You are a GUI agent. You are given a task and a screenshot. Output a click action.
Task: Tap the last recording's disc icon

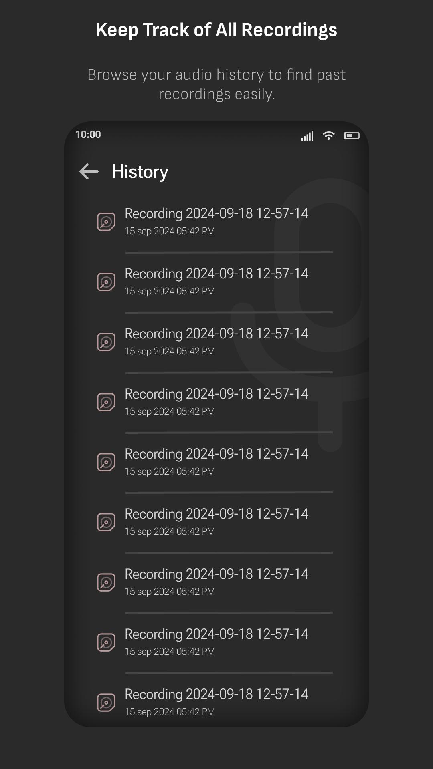tap(106, 703)
